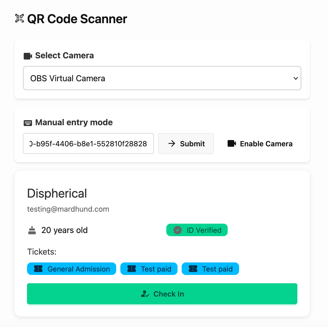The height and width of the screenshot is (327, 328).
Task: Click the testing@mardhund.com email text
Action: [x=68, y=209]
